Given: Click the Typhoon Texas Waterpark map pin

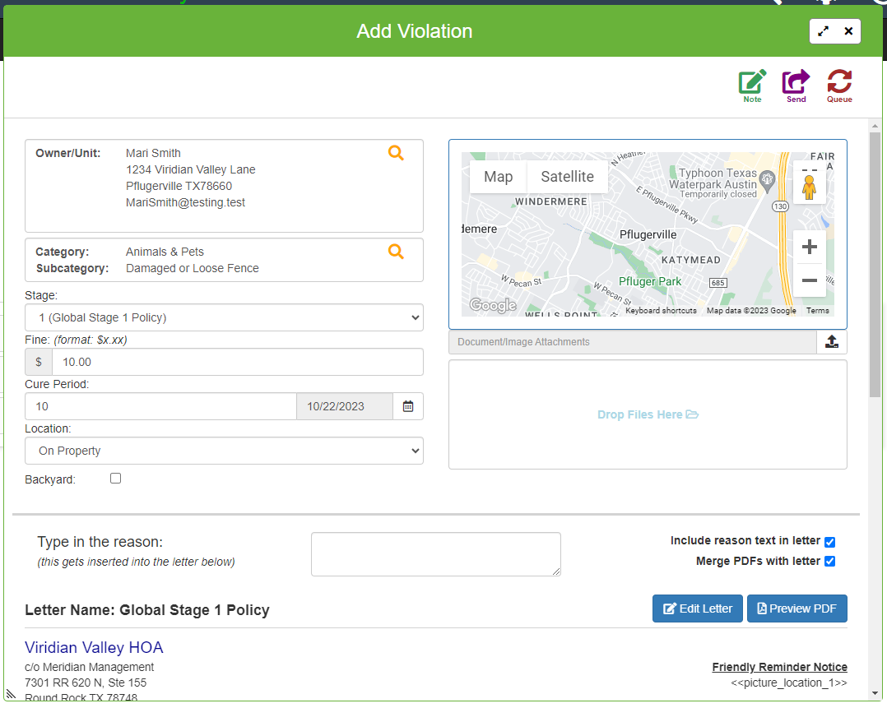Looking at the screenshot, I should point(767,181).
